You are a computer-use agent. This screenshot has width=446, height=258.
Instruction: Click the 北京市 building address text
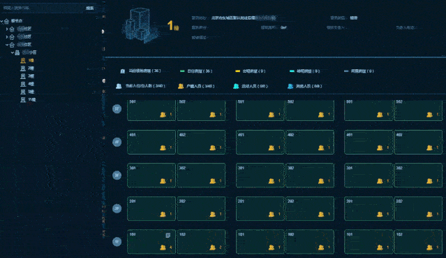pos(244,17)
